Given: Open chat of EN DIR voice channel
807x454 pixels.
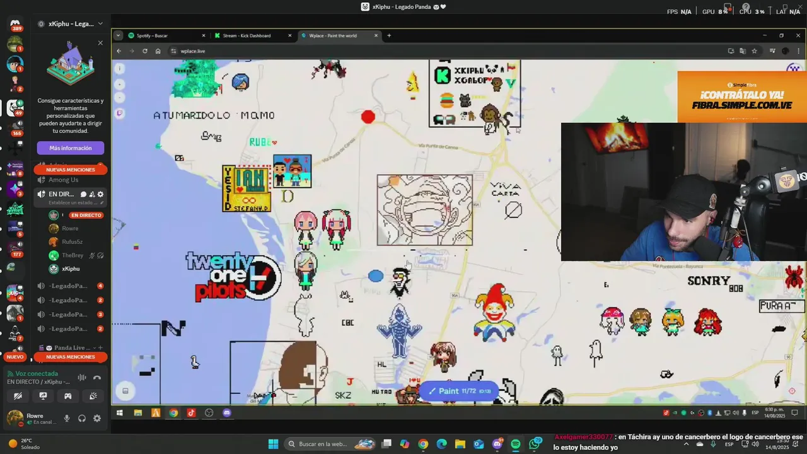Looking at the screenshot, I should [x=83, y=194].
